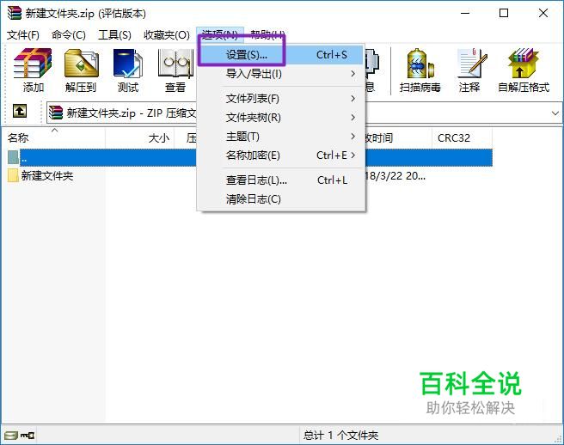Screen dimensions: 564x445
Task: Choose View Log 查看日志(L)... entry
Action: click(281, 180)
